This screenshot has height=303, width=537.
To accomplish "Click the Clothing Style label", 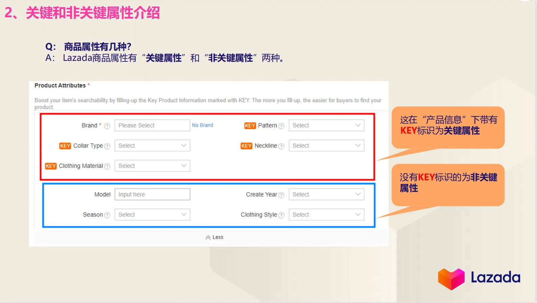I will coord(259,215).
